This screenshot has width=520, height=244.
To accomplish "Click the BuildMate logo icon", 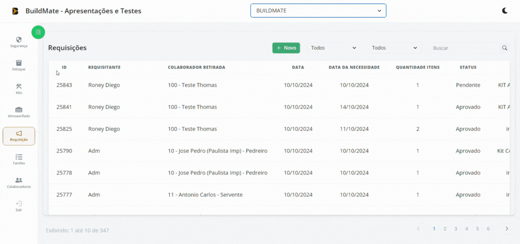I will pos(15,11).
